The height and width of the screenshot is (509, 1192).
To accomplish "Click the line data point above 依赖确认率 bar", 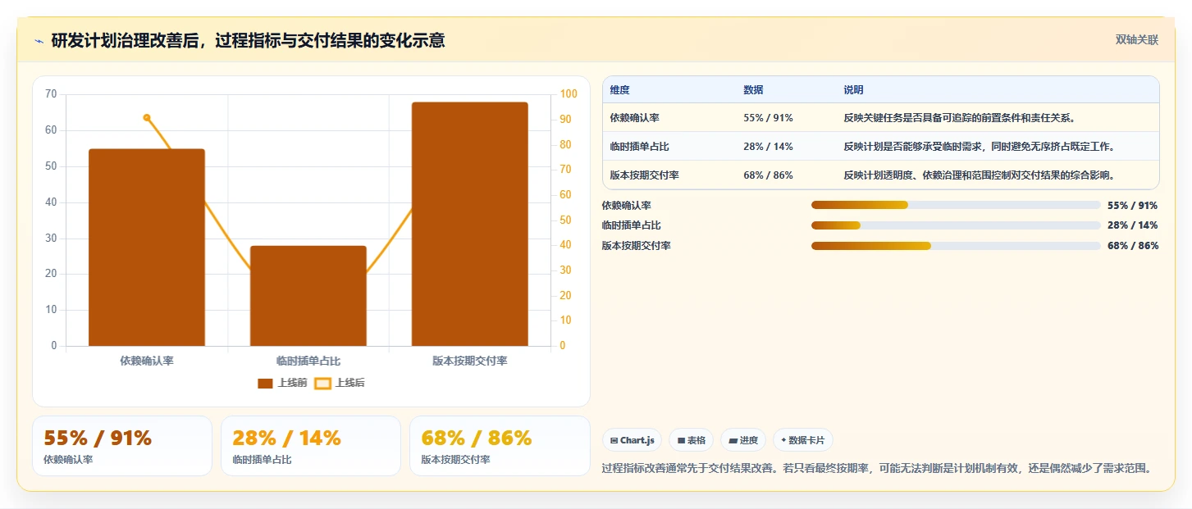I will 147,117.
